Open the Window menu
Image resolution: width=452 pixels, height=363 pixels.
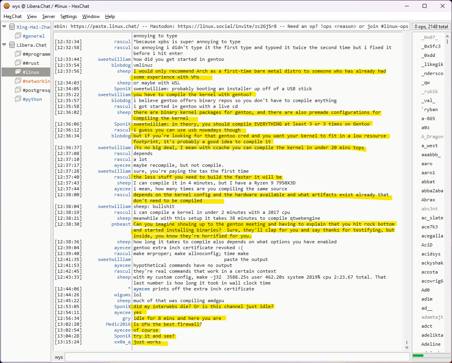click(91, 16)
